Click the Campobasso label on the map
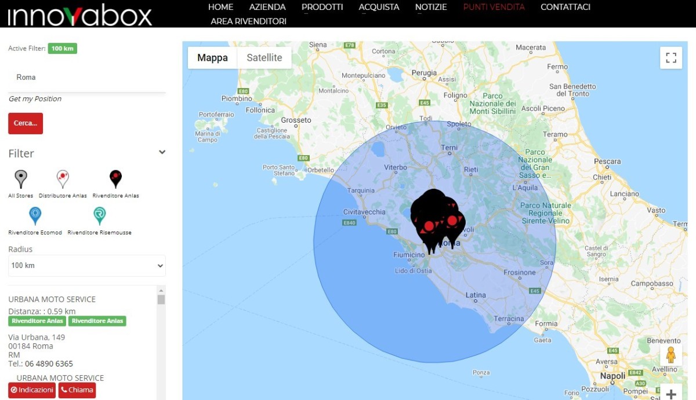Image resolution: width=696 pixels, height=400 pixels. coord(652,284)
